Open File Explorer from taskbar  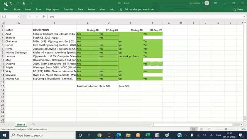(128, 135)
